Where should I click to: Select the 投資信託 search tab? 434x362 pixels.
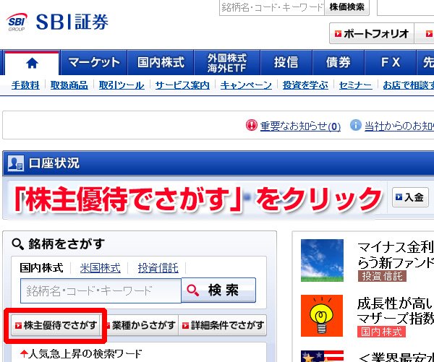coord(158,268)
